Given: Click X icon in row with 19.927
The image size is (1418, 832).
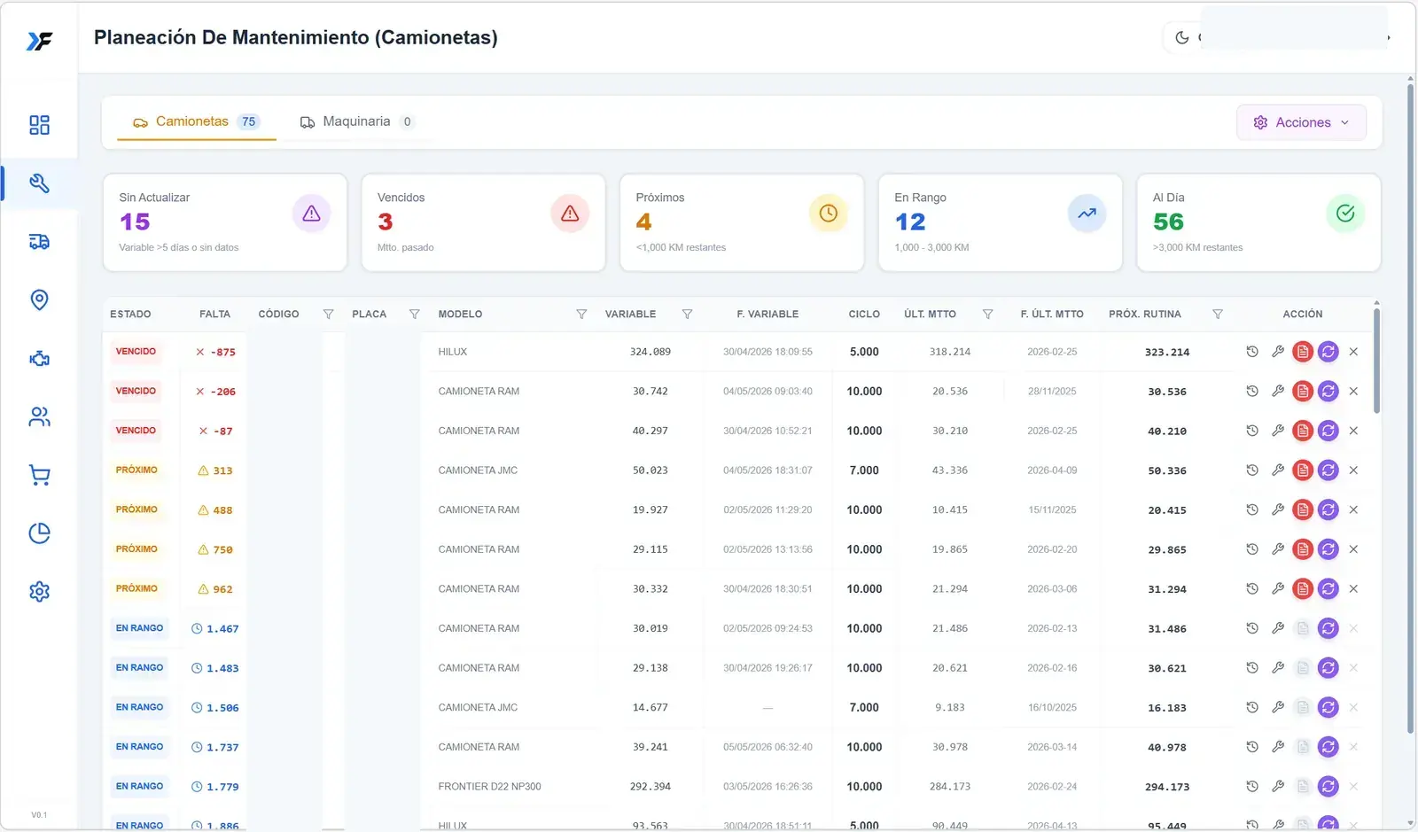Looking at the screenshot, I should (1353, 509).
